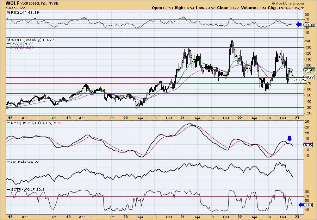
Task: Click the High 84.69 value
Action: click(184, 8)
